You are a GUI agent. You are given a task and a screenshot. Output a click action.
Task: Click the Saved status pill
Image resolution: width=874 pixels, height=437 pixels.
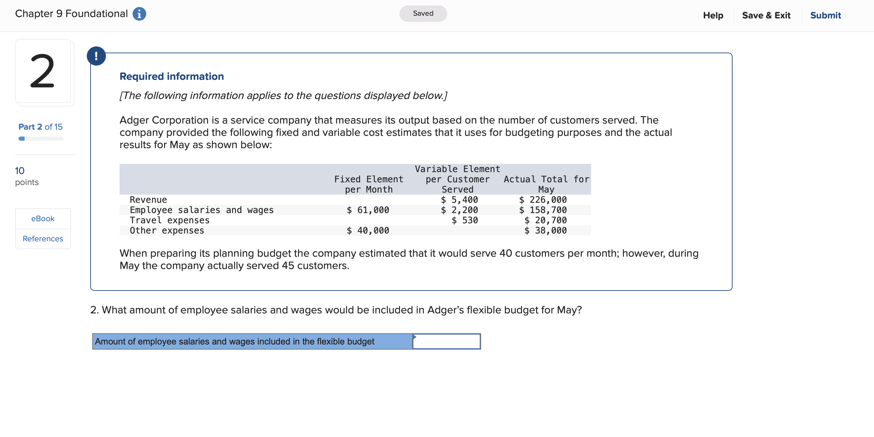tap(423, 13)
